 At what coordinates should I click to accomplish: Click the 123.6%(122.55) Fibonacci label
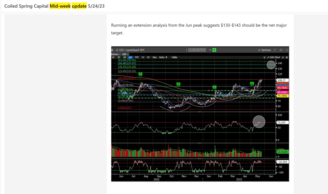pyautogui.click(x=127, y=71)
